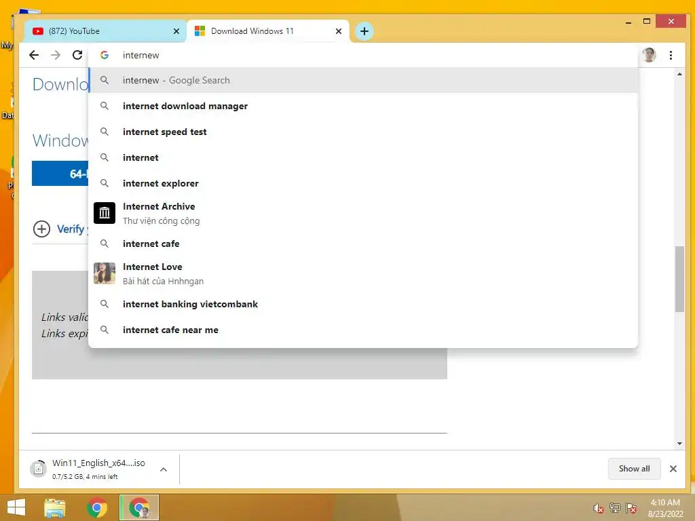Switch to the (872) YouTube tab
Viewport: 695px width, 521px height.
pyautogui.click(x=105, y=31)
